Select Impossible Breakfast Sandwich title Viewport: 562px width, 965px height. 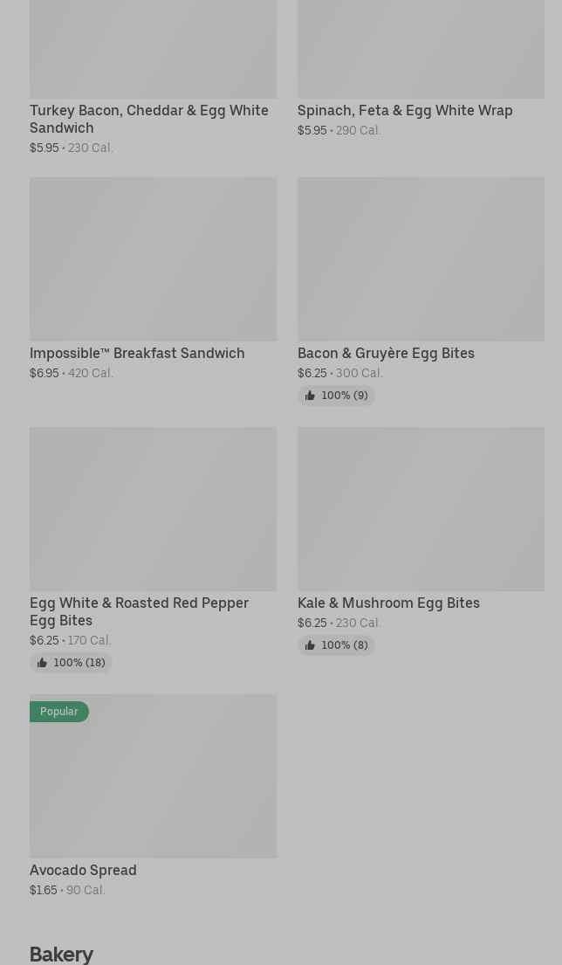pos(137,354)
